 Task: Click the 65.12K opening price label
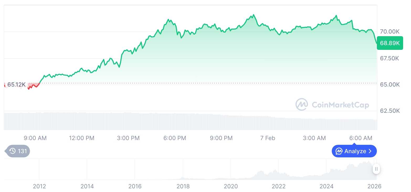point(16,85)
